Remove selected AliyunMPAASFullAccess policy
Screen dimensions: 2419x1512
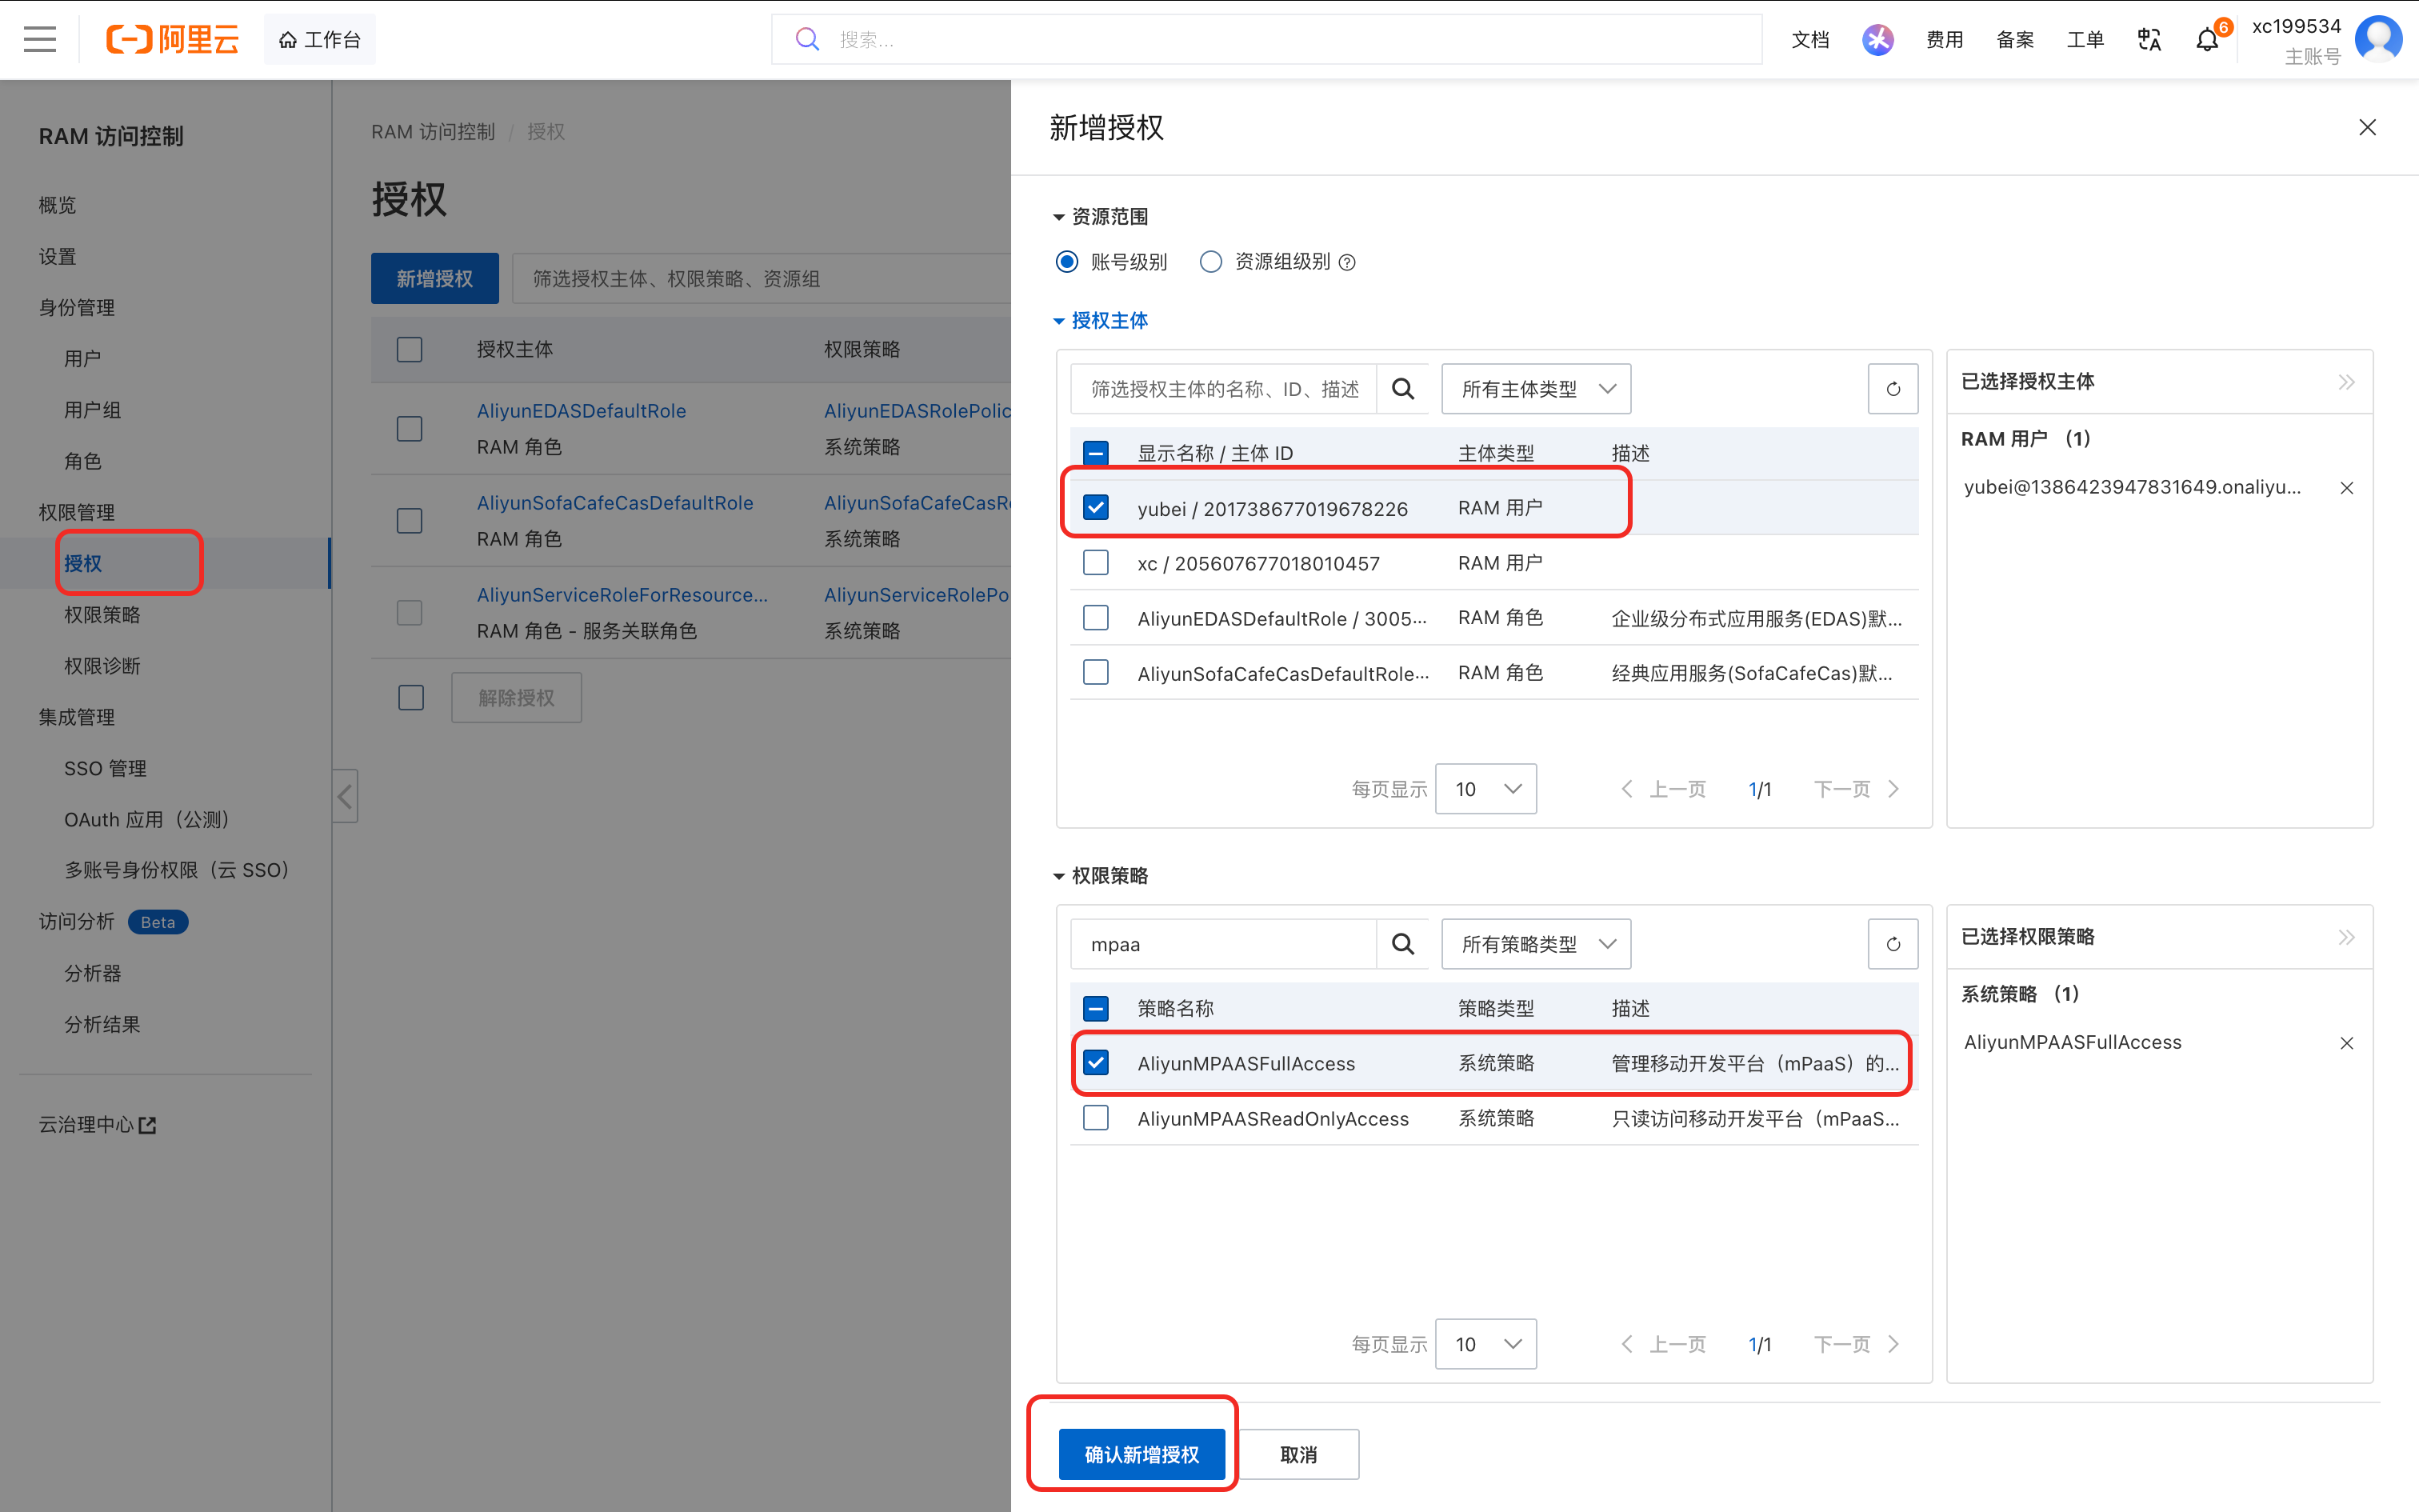(2346, 1043)
